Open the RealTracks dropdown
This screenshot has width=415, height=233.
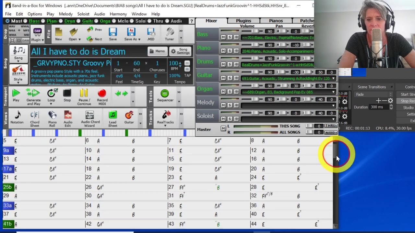[x=165, y=126]
